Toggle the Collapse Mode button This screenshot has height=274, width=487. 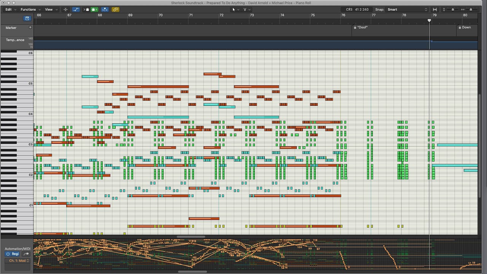(x=65, y=10)
